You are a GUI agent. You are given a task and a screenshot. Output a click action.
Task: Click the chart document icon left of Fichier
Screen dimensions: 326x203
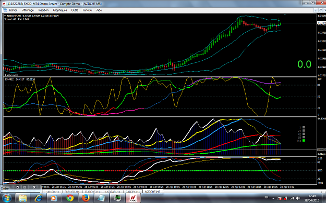pyautogui.click(x=5, y=10)
